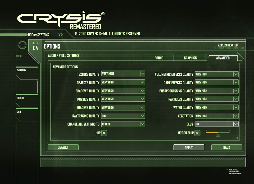This screenshot has width=254, height=184.
Task: Open the Raytracing Quality dropdown
Action: (123, 116)
